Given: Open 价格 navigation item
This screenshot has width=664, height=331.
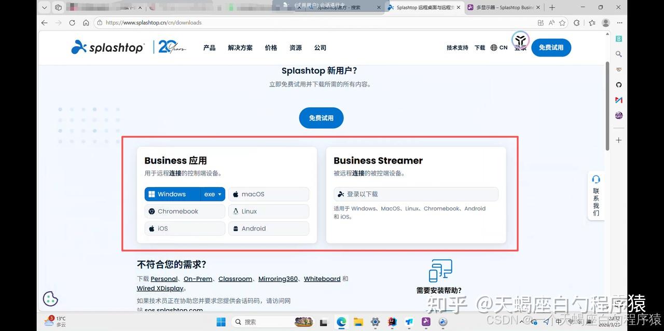Looking at the screenshot, I should (x=271, y=48).
